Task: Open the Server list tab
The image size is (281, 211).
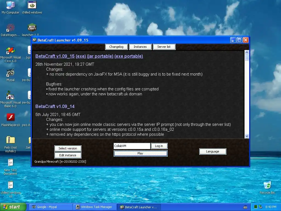Action: click(x=164, y=47)
